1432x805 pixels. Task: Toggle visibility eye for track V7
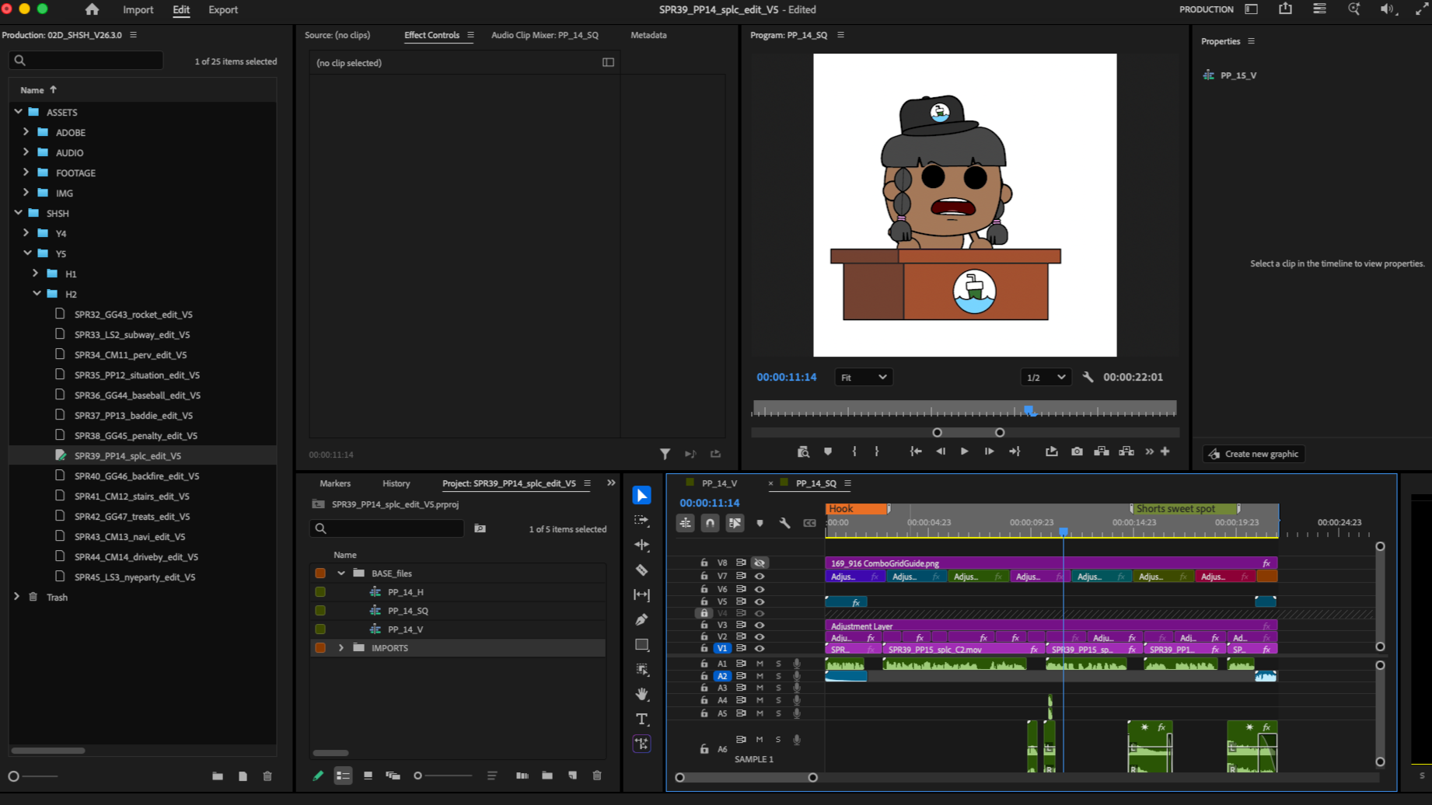coord(760,576)
